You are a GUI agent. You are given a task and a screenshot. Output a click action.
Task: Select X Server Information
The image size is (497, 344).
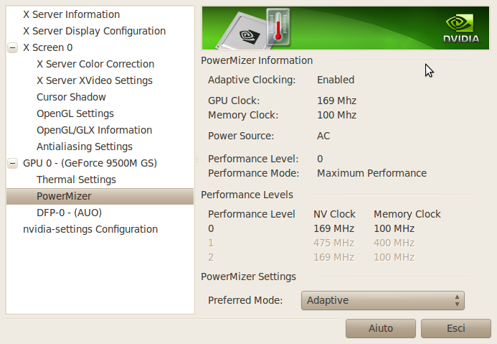click(71, 14)
